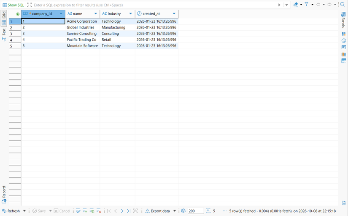Click the gear settings icon in bottom toolbar
The width and height of the screenshot is (348, 216).
click(x=183, y=211)
